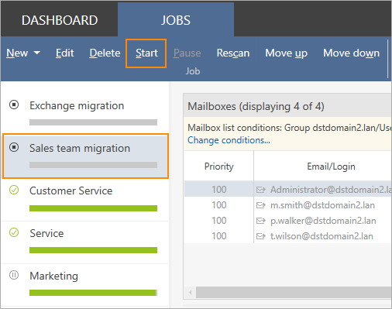392x309 pixels.
Task: Sort by the Priority column header
Action: [218, 167]
